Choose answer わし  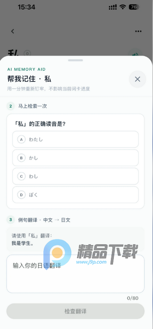click(x=75, y=176)
